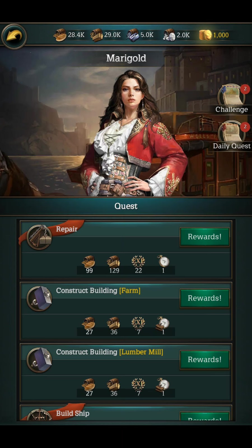
Task: Select the Farm construction quest book icon
Action: 39,298
